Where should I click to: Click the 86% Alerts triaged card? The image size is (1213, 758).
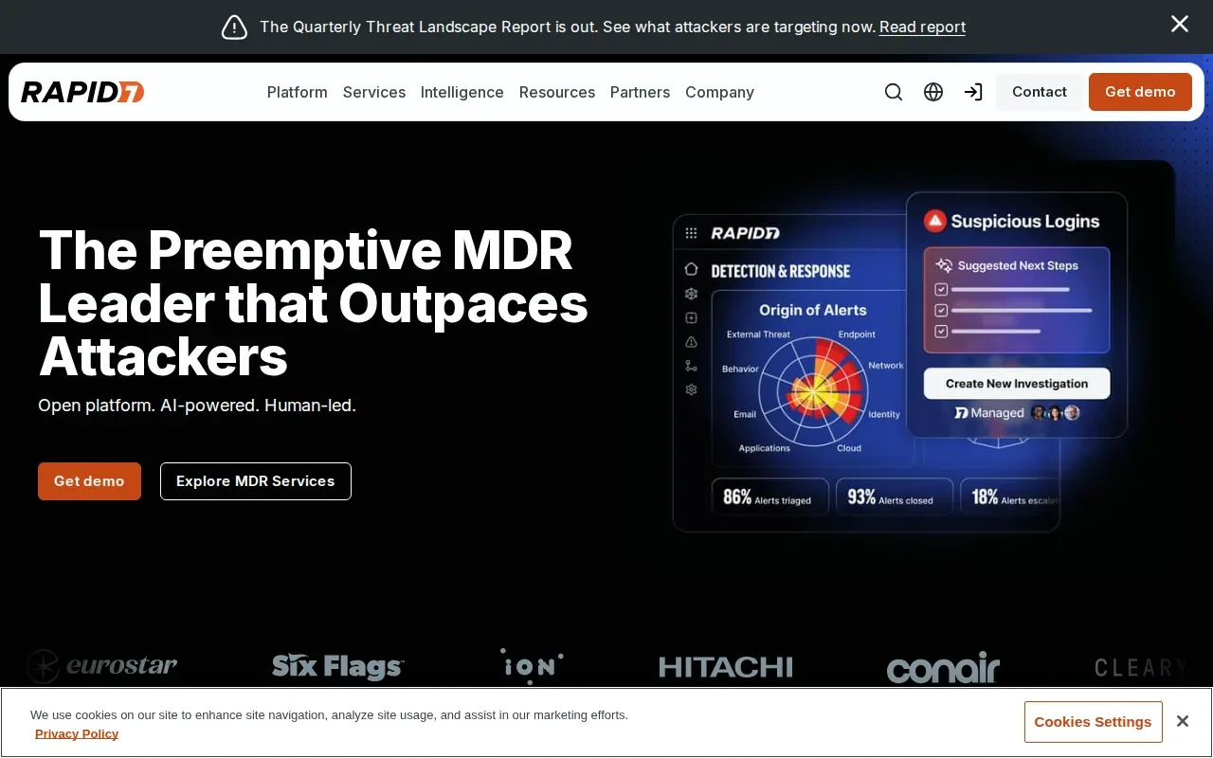[770, 497]
